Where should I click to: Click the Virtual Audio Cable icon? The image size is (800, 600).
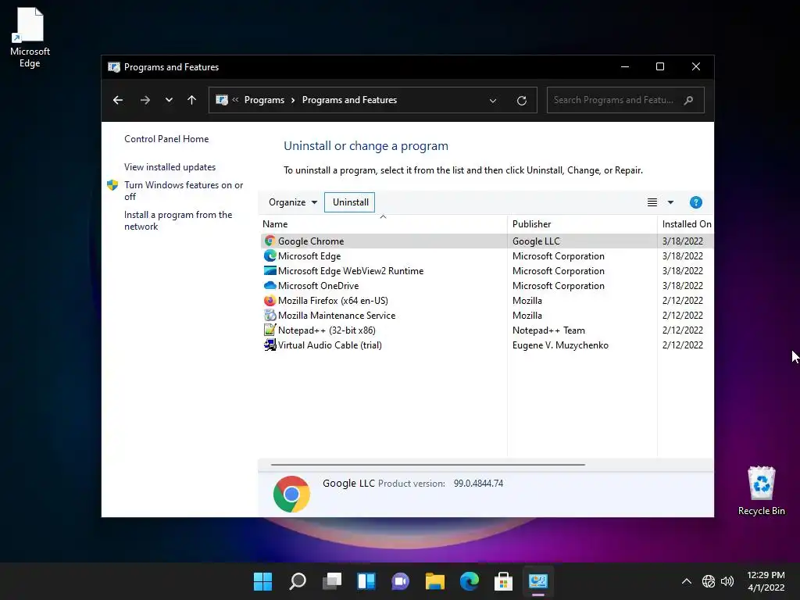[270, 345]
